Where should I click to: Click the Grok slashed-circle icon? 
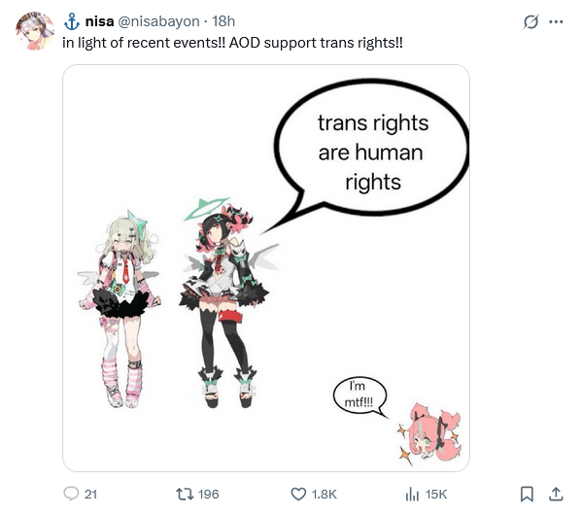[530, 21]
